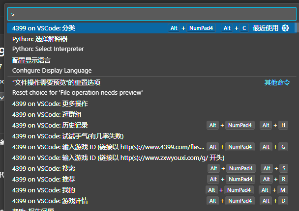Click the command palette search input
Screen dimensions: 299x211
pos(152,14)
